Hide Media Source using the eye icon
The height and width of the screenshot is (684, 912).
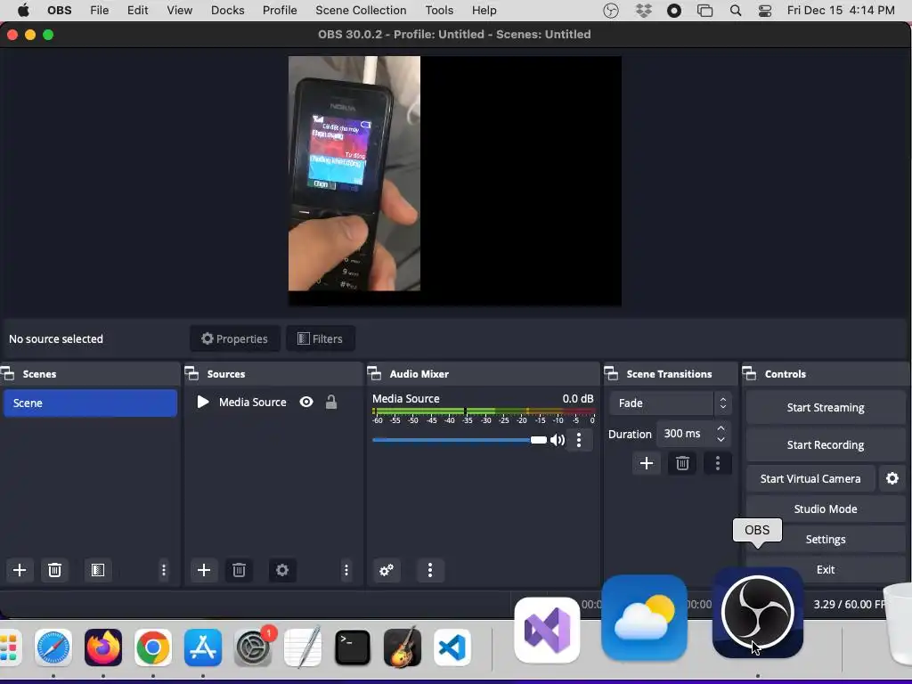click(306, 402)
